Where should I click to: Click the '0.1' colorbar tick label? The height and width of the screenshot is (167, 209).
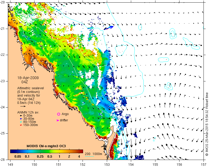coord(27,157)
